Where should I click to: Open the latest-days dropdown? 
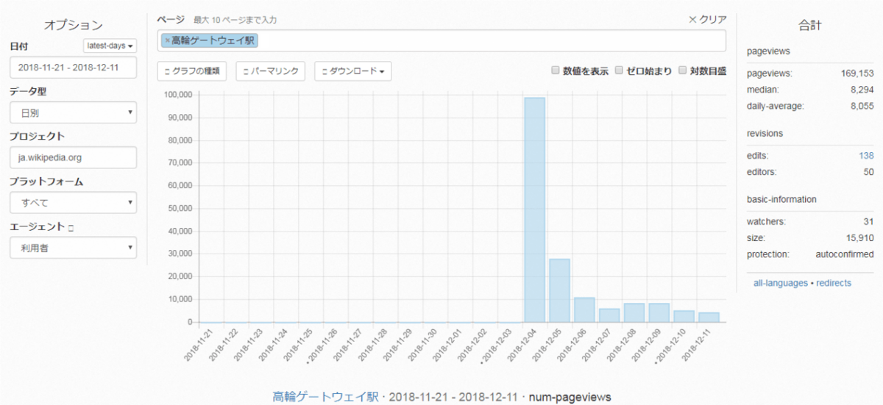[x=110, y=46]
